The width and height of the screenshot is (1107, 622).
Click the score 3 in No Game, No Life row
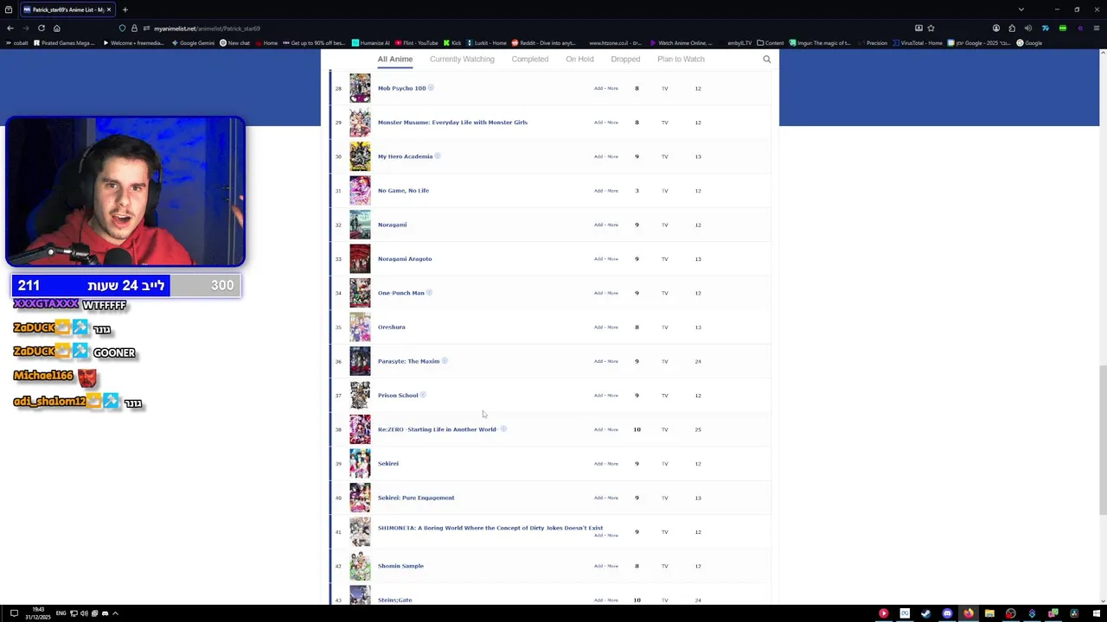coord(637,191)
